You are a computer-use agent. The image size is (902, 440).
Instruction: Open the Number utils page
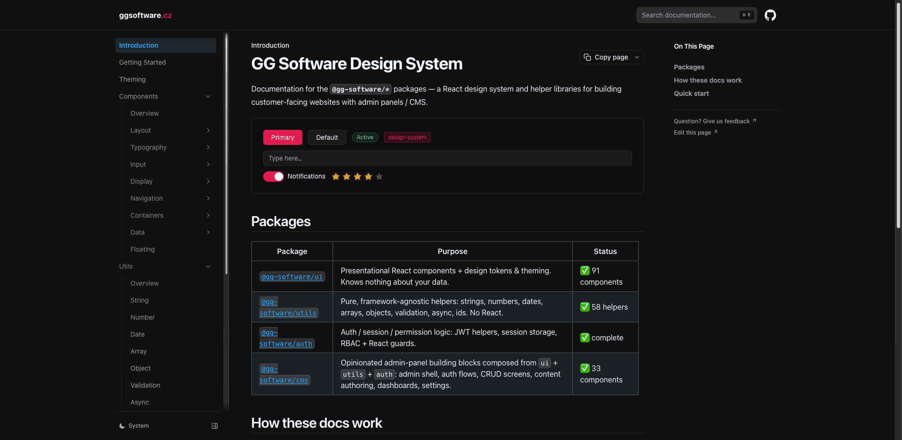171,317
